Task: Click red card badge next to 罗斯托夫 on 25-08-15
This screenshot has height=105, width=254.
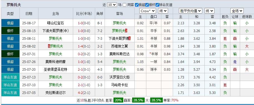Action: pos(126,31)
